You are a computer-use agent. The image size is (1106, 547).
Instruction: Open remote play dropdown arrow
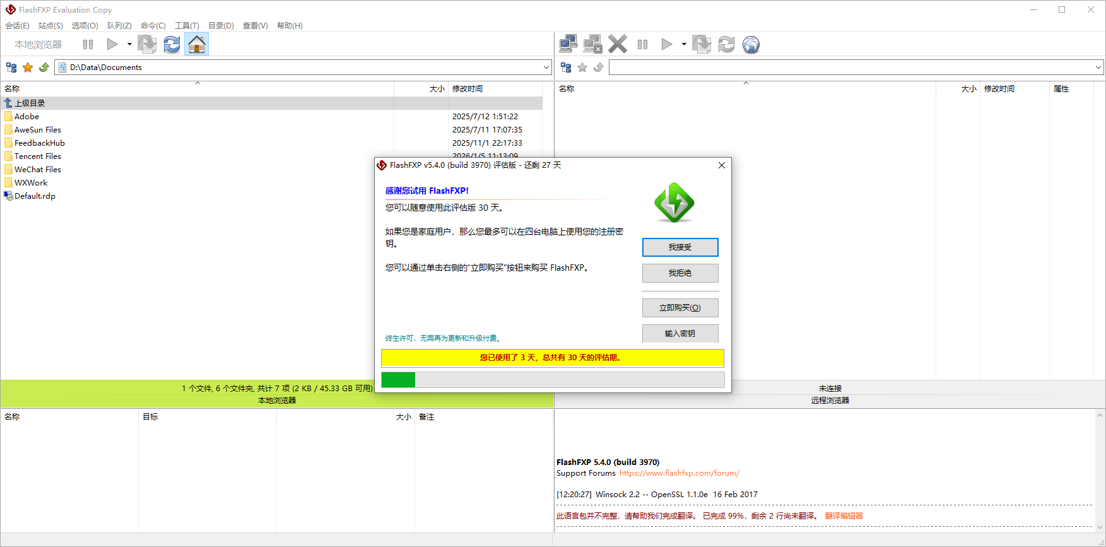(684, 44)
